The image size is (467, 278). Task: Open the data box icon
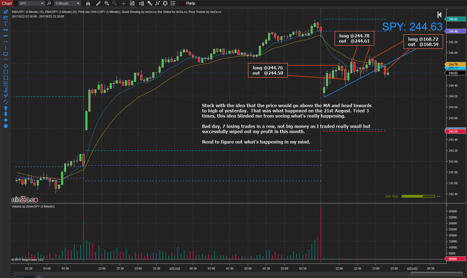pos(132,3)
